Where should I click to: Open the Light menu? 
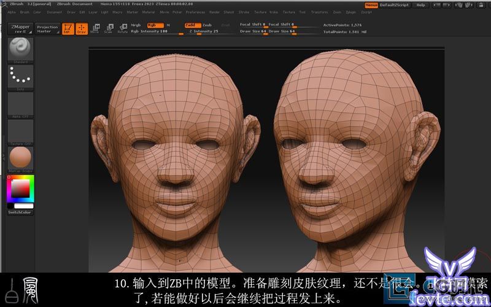tap(104, 12)
